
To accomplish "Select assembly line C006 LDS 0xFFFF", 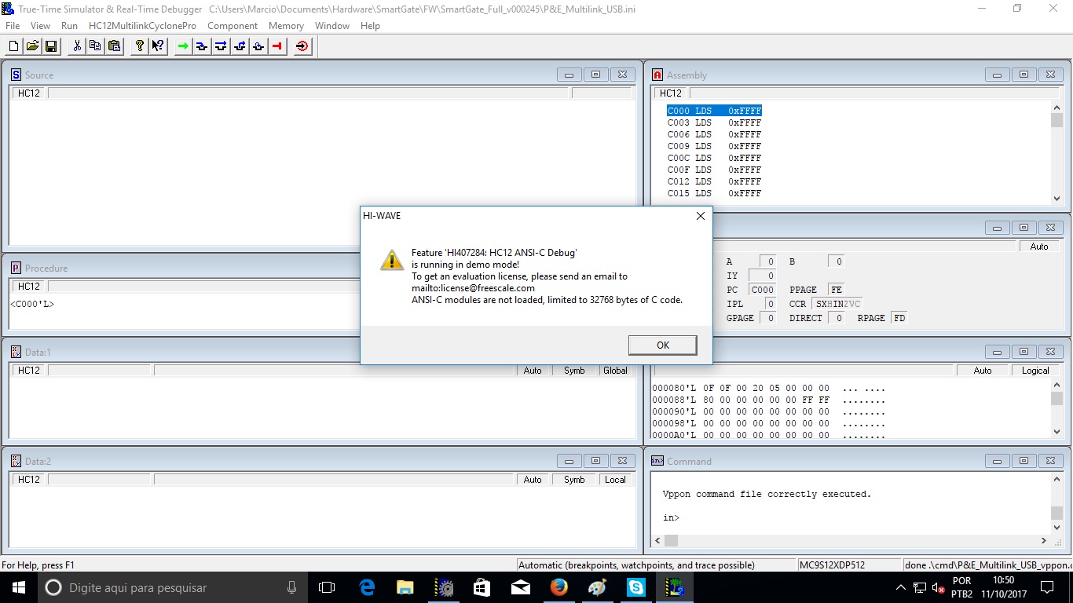I will click(x=714, y=134).
